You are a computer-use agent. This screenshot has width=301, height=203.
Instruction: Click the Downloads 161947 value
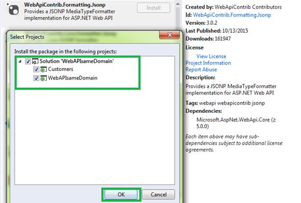223,39
